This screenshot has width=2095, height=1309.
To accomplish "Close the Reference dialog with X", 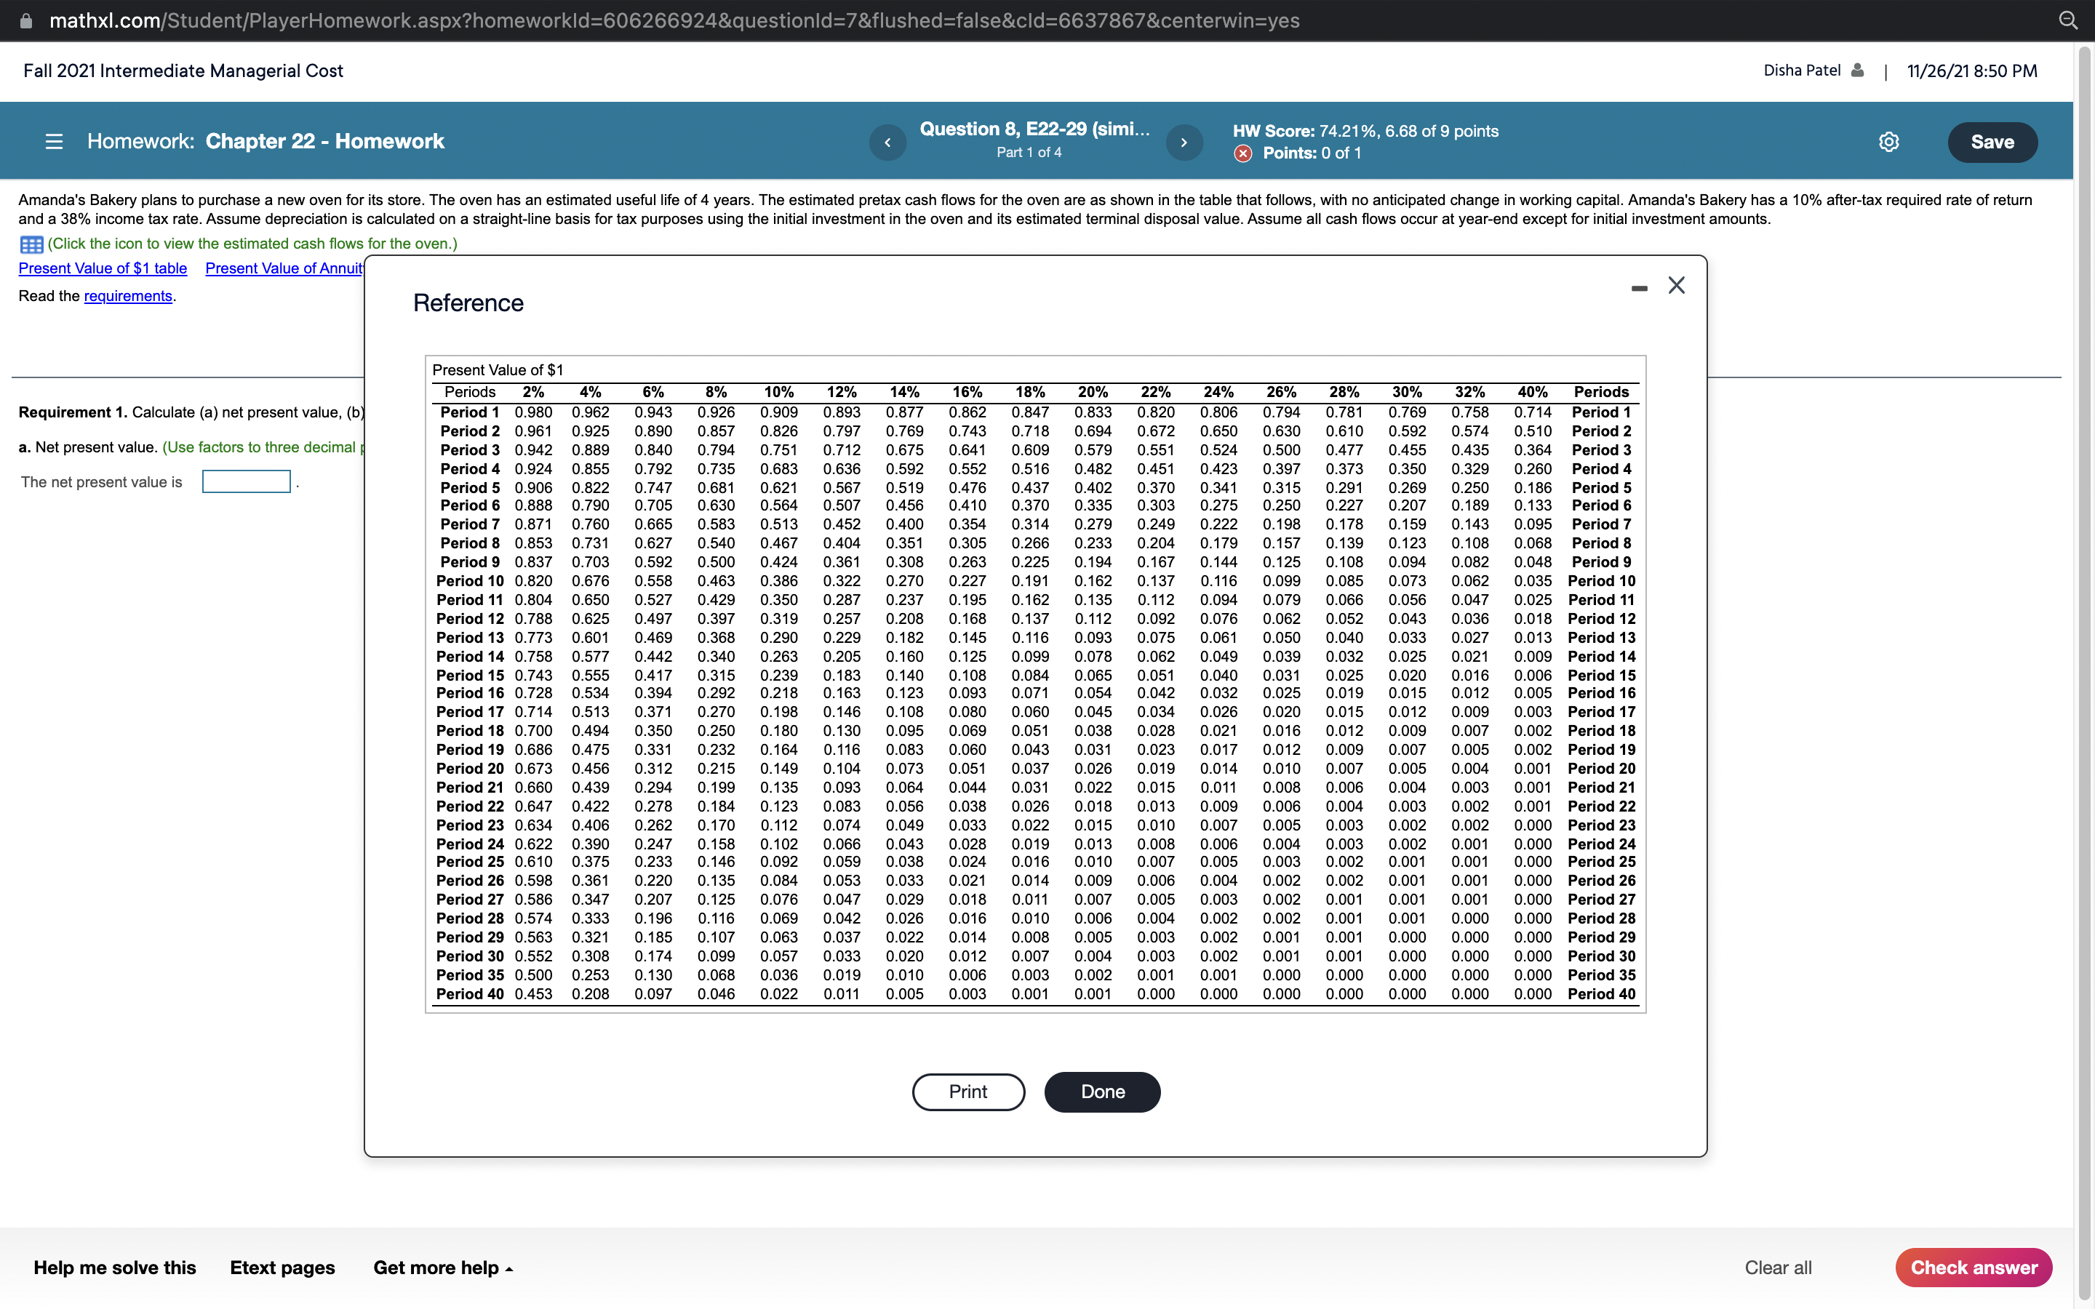I will pos(1676,286).
